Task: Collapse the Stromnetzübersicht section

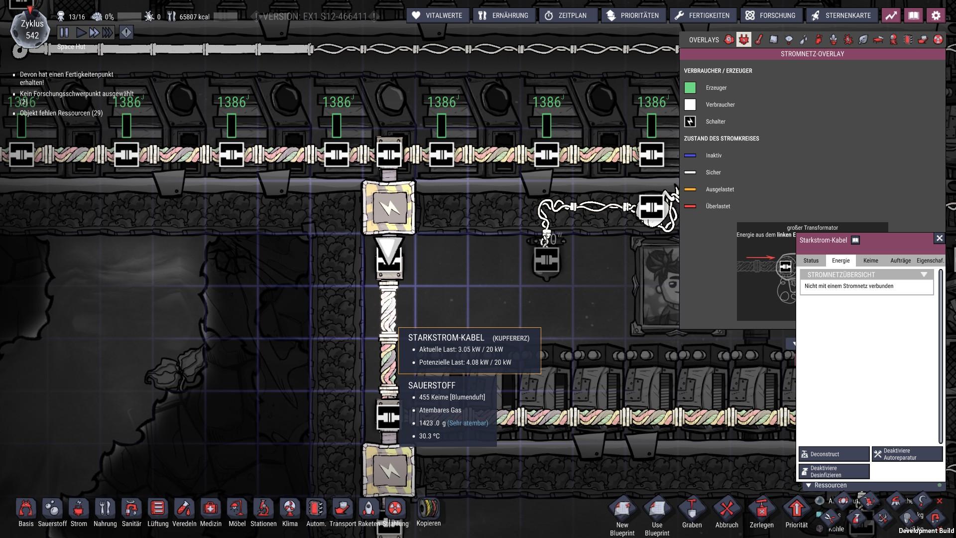Action: click(x=924, y=274)
